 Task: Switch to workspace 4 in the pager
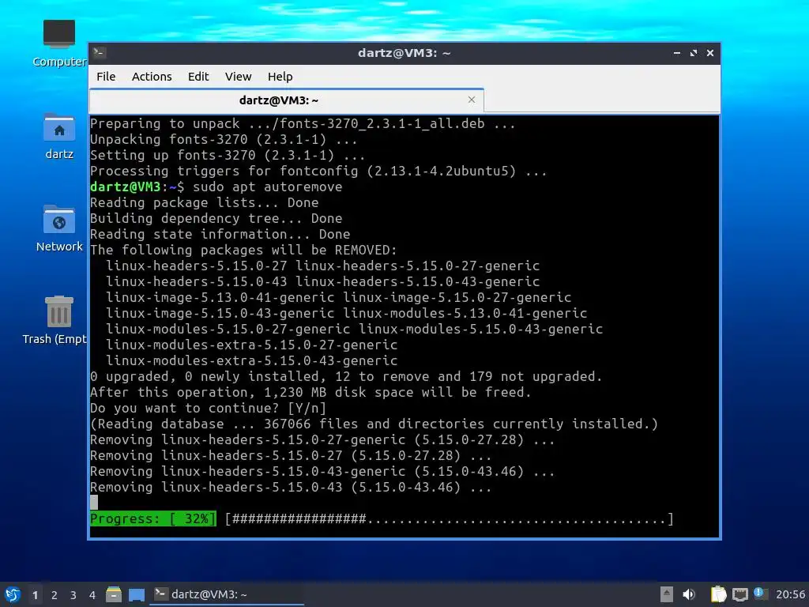click(92, 595)
